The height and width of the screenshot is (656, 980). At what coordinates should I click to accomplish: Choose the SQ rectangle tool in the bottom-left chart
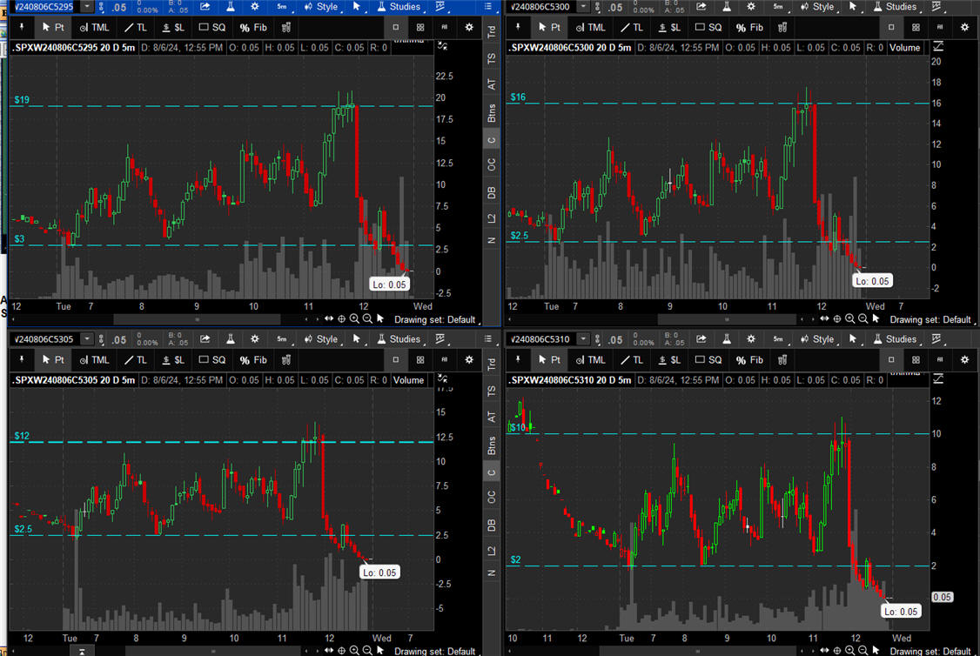[211, 359]
